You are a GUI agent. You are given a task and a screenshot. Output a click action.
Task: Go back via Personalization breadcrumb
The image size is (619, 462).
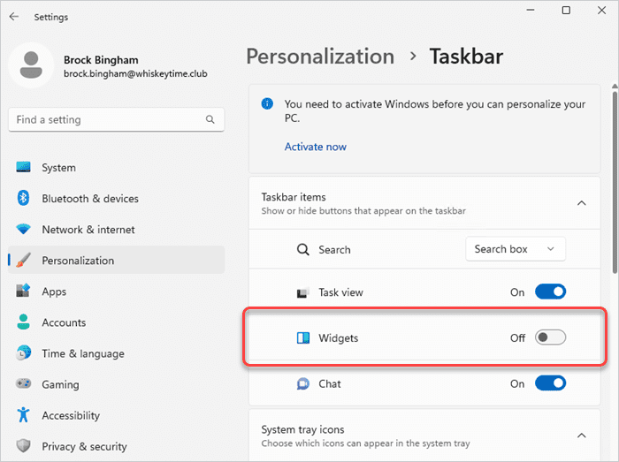point(320,57)
